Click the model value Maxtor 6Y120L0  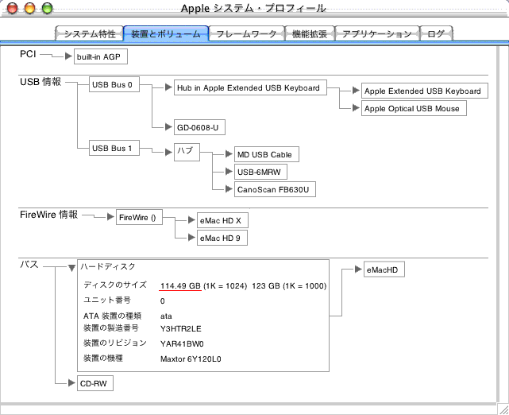[x=191, y=359]
